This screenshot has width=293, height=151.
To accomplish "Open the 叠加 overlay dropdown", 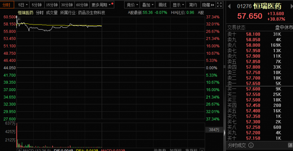I will click(x=148, y=5).
